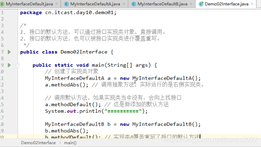Image resolution: width=261 pixels, height=147 pixels.
Task: Switch to MyInterfaceDefault.java tab
Action: click(29, 4)
